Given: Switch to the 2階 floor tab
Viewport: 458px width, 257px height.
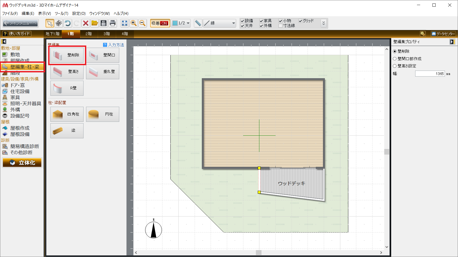Looking at the screenshot, I should pyautogui.click(x=88, y=34).
